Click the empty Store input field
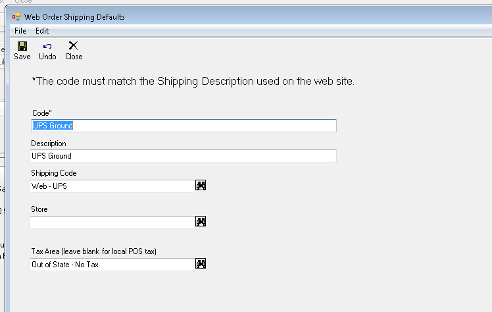The image size is (492, 312). point(112,222)
